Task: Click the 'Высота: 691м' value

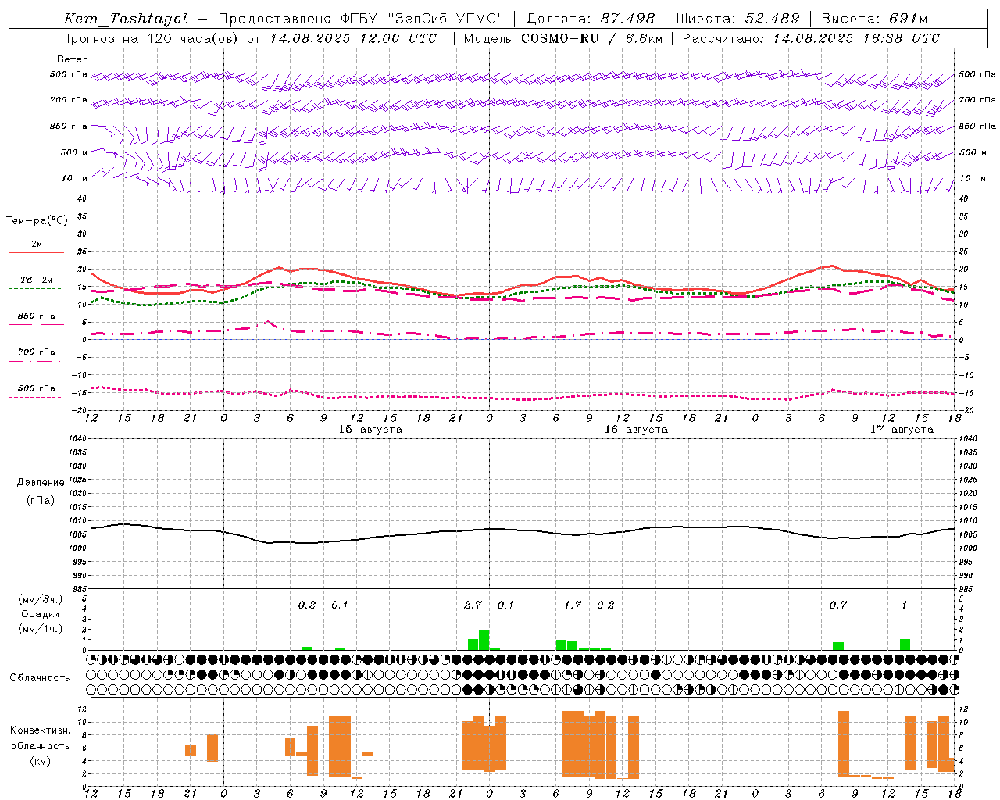Action: pos(874,19)
